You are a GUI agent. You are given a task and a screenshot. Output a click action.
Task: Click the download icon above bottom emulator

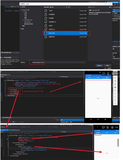point(112,127)
